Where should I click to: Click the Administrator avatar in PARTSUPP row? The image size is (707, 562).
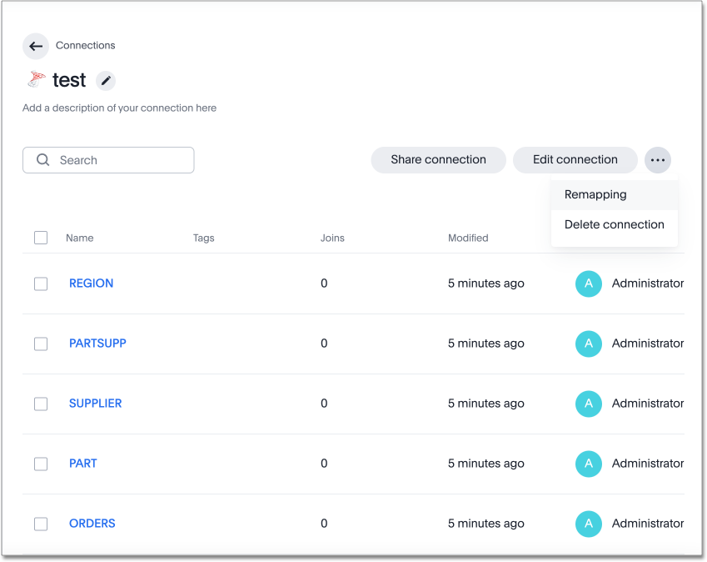pos(588,344)
